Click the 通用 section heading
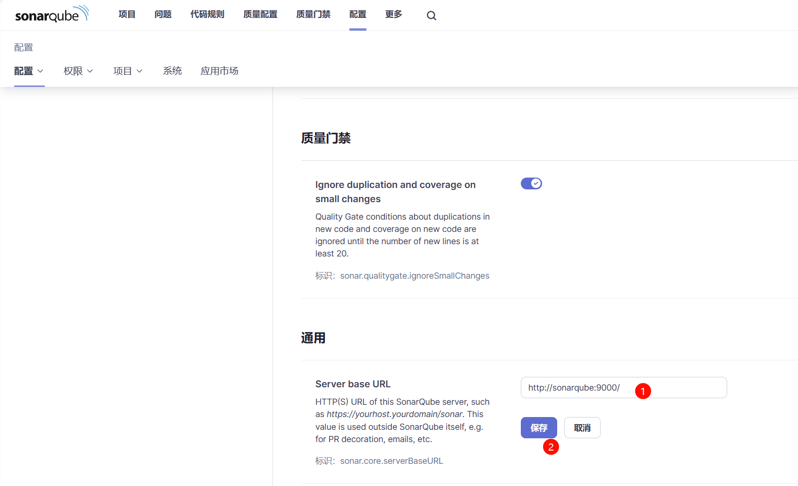798x486 pixels. point(313,338)
